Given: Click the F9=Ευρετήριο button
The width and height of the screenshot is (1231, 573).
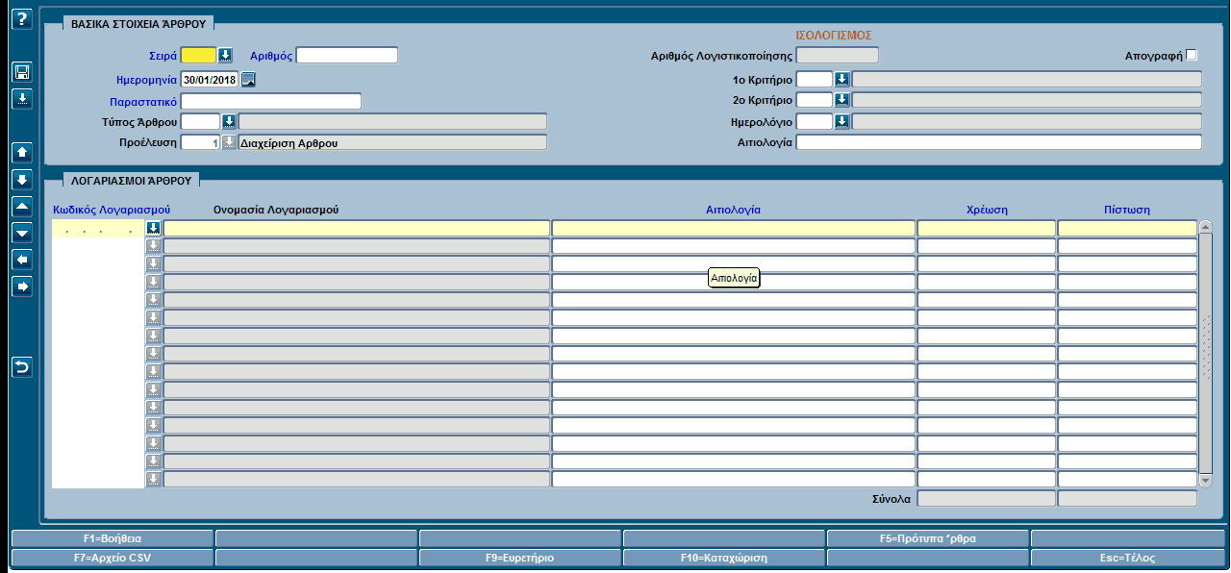Looking at the screenshot, I should (520, 558).
